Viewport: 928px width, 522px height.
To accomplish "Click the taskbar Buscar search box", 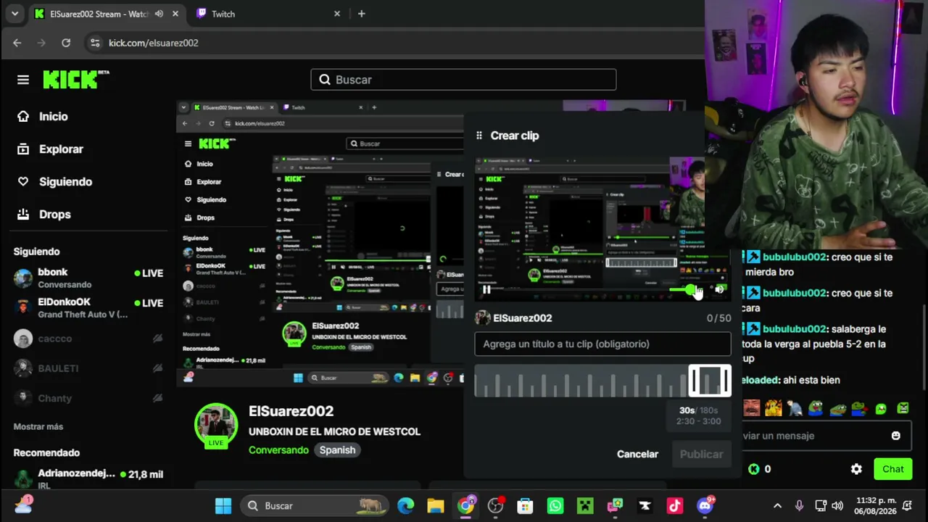I will coord(315,506).
